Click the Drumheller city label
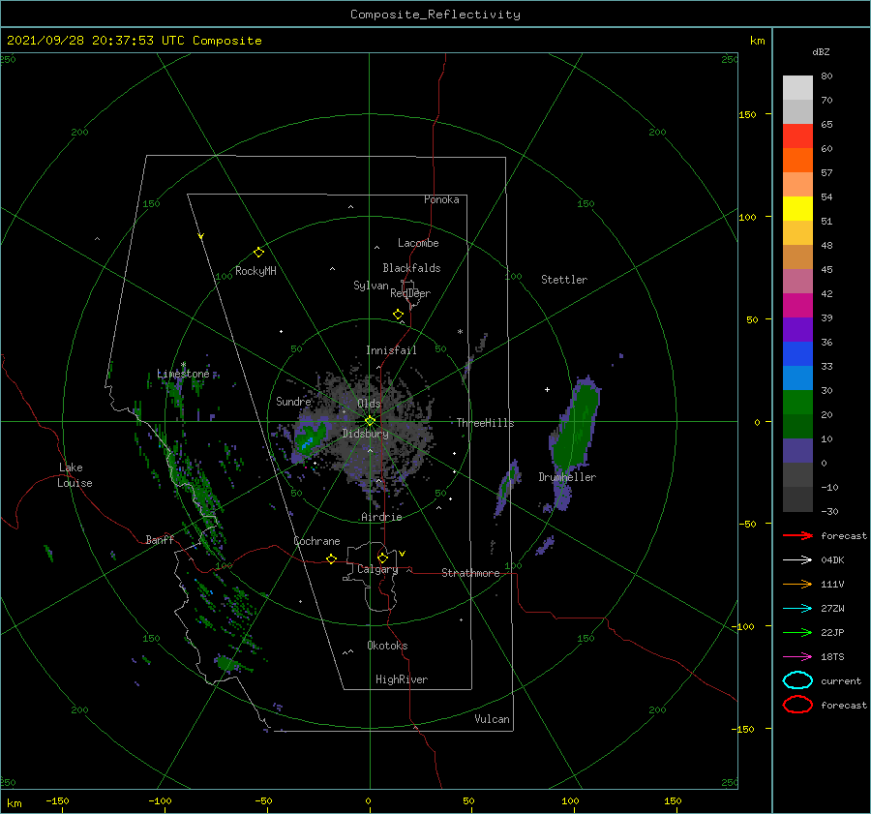The height and width of the screenshot is (814, 871). pyautogui.click(x=567, y=477)
